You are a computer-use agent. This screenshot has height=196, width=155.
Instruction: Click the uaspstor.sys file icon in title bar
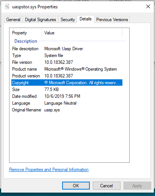pyautogui.click(x=7, y=6)
